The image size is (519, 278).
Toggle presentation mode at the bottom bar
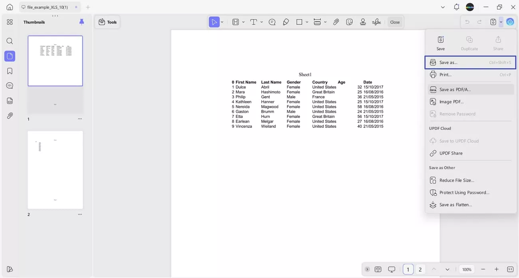(x=392, y=269)
